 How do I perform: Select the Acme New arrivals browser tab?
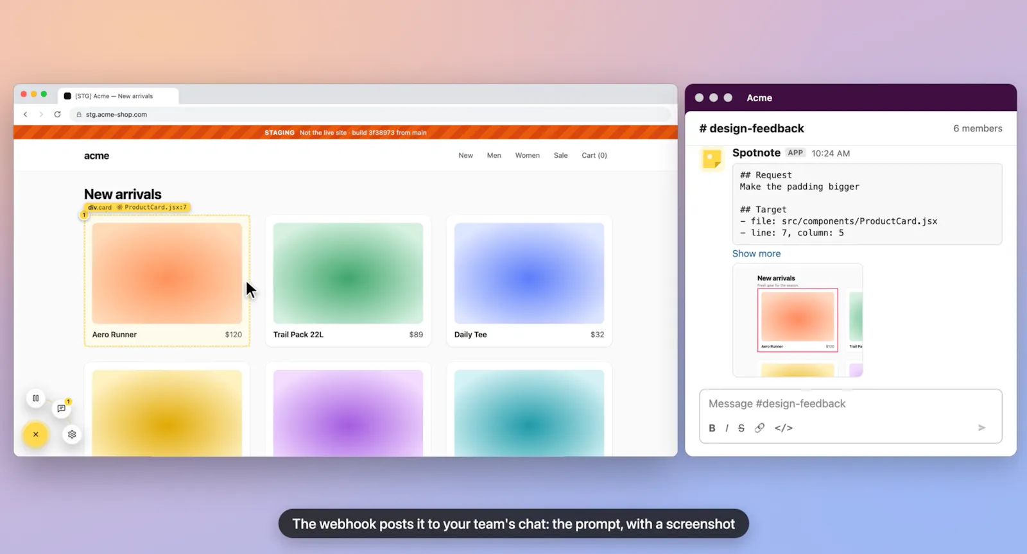[119, 96]
